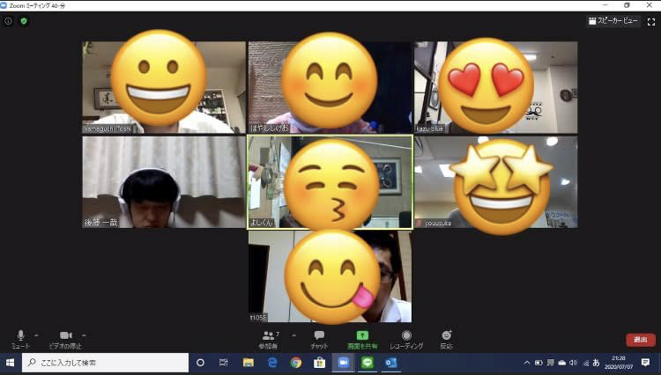The image size is (661, 375).
Task: Stop video with the camera icon
Action: tap(65, 339)
